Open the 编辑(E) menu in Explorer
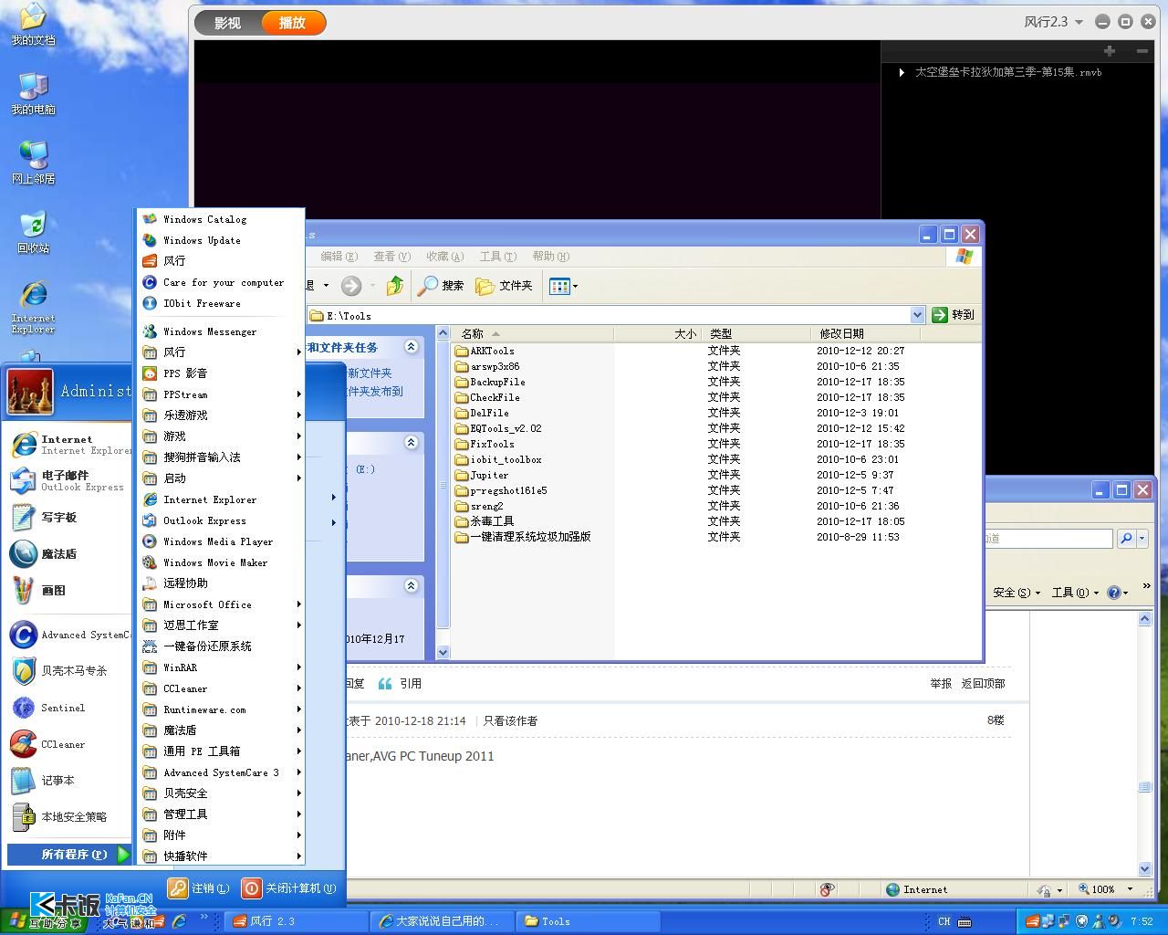 (339, 257)
